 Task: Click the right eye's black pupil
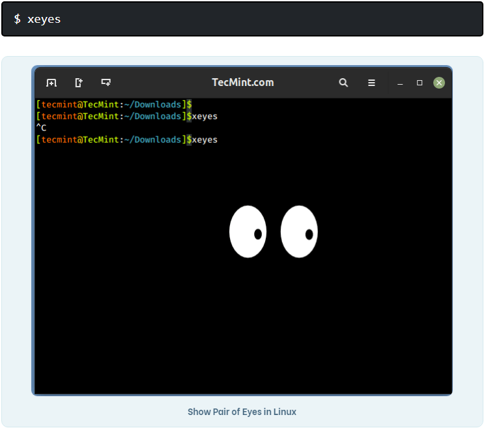309,234
